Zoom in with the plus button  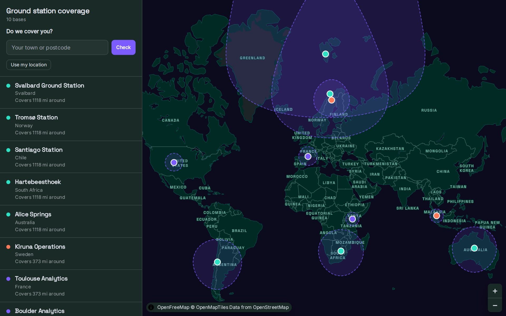pos(495,291)
